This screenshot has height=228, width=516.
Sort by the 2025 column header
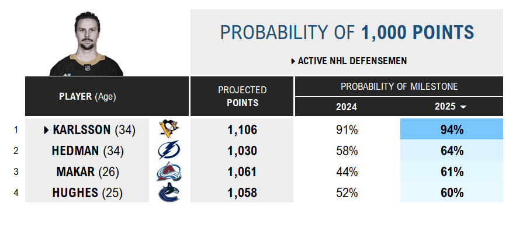tap(445, 107)
